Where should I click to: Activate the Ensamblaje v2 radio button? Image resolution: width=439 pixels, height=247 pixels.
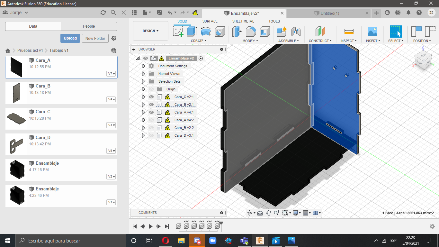coord(201,58)
